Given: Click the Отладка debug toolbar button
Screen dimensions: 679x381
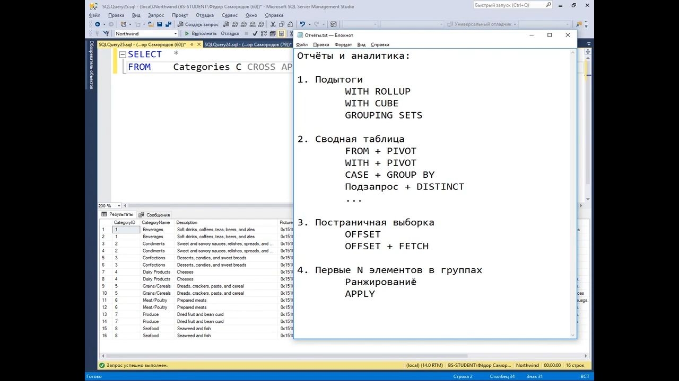Looking at the screenshot, I should [x=230, y=34].
